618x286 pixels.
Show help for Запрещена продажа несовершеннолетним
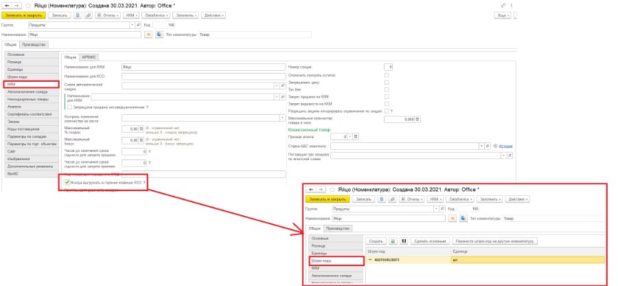click(148, 107)
